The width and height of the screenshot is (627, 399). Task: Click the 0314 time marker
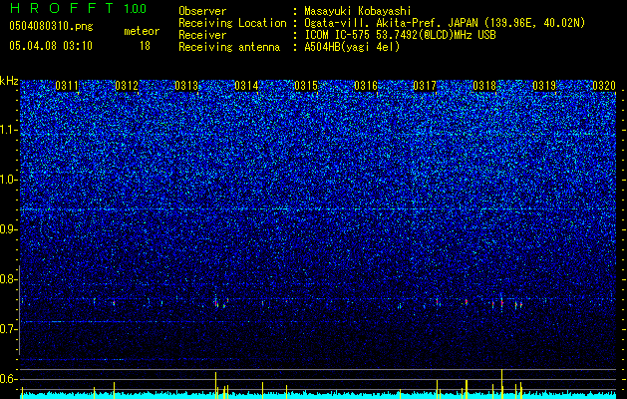point(246,86)
